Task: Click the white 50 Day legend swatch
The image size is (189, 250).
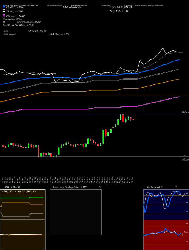Action: click(x=4, y=11)
